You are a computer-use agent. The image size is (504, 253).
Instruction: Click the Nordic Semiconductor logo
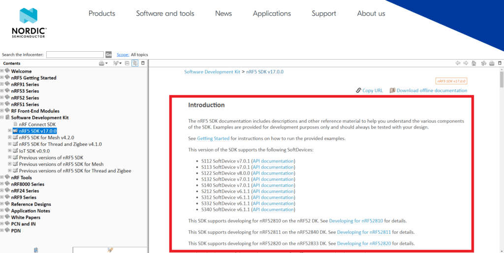(x=29, y=23)
